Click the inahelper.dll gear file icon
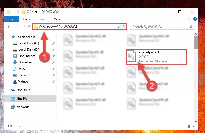Image resolution: width=205 pixels, height=133 pixels. [x=131, y=56]
